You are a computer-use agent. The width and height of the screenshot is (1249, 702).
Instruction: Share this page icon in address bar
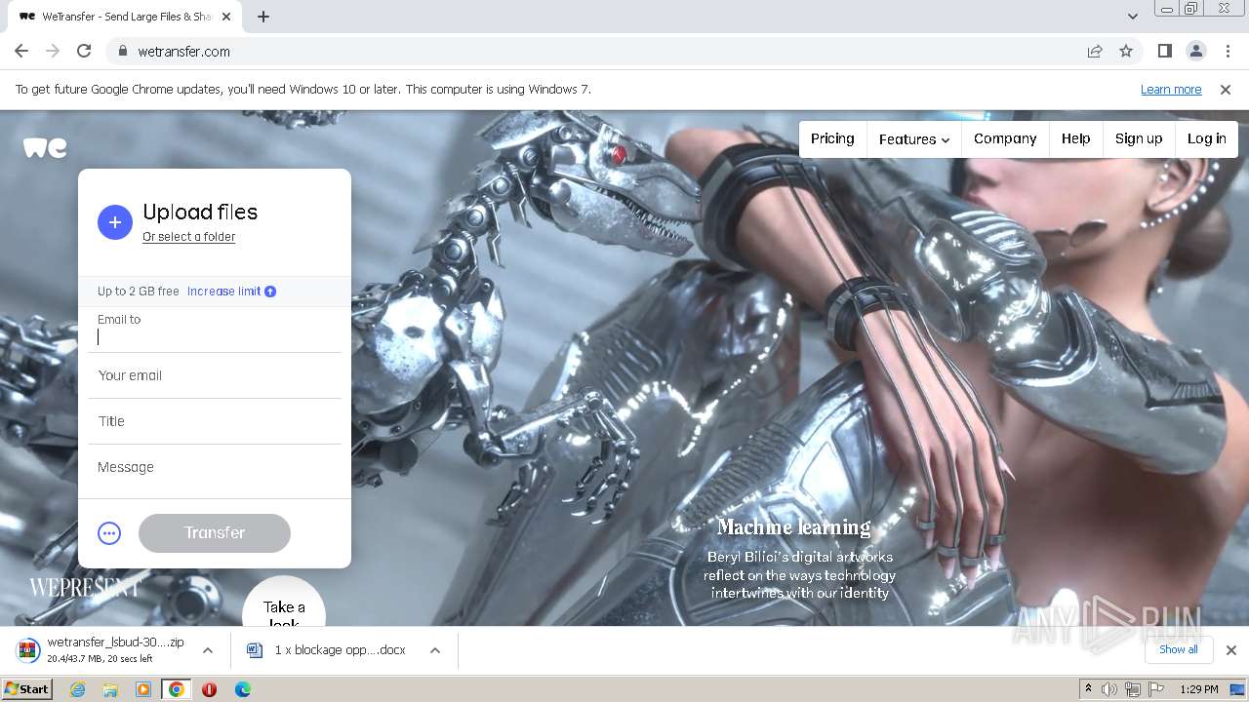1095,52
